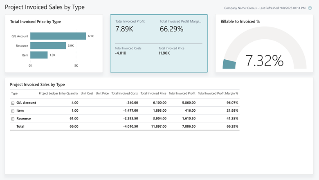Click the G/L Account bar in chart
This screenshot has height=180, width=319.
point(58,36)
